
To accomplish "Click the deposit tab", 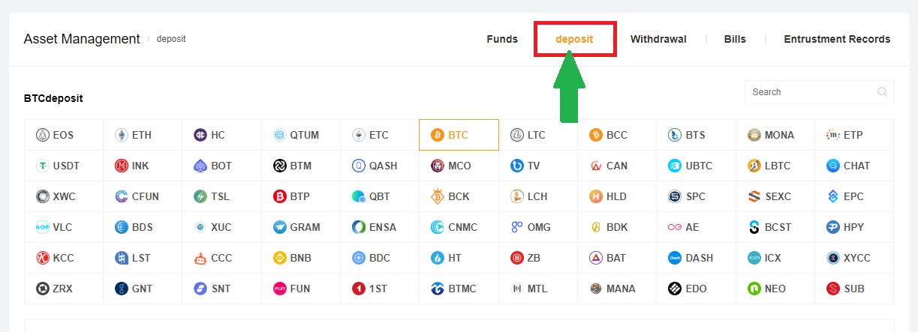I will pos(574,39).
